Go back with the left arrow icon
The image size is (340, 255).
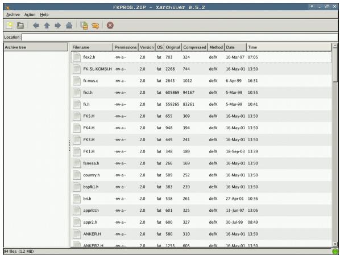(x=36, y=26)
